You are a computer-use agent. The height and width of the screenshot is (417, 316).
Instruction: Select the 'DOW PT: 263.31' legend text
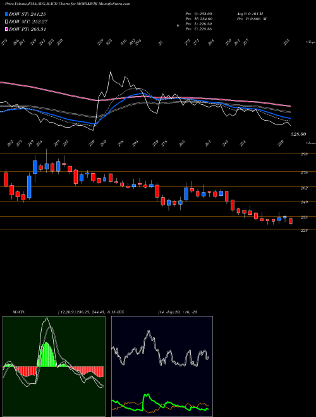coord(27,29)
